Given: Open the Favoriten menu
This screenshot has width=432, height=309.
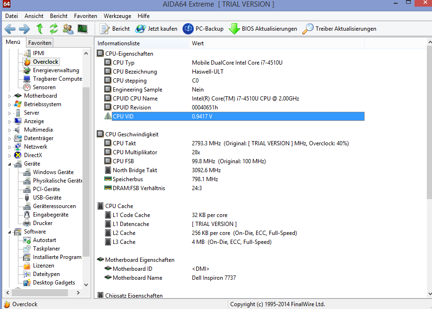Looking at the screenshot, I should (85, 16).
